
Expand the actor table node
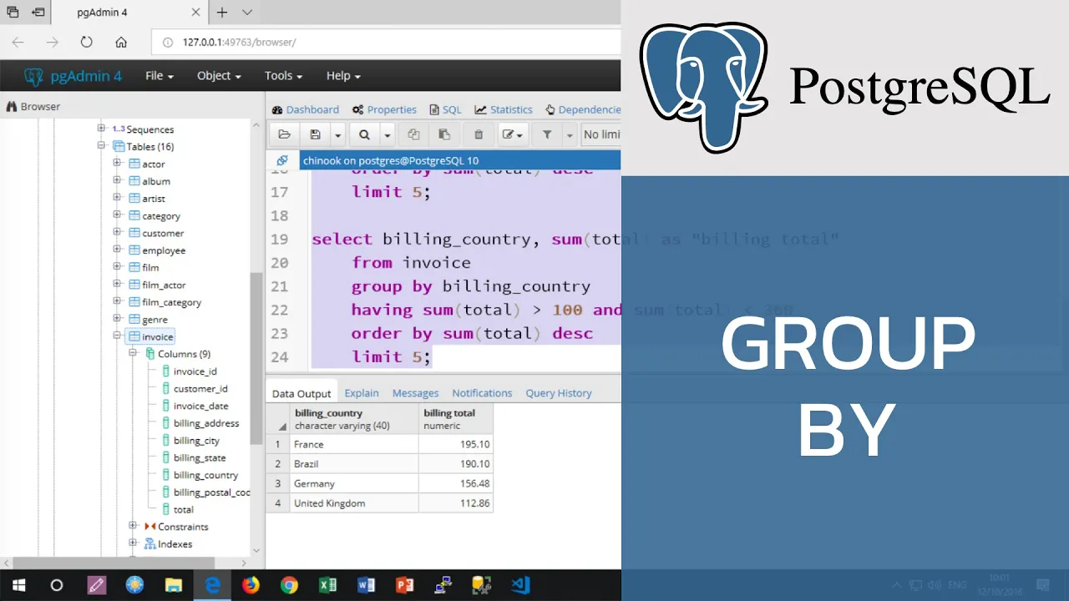click(x=118, y=164)
